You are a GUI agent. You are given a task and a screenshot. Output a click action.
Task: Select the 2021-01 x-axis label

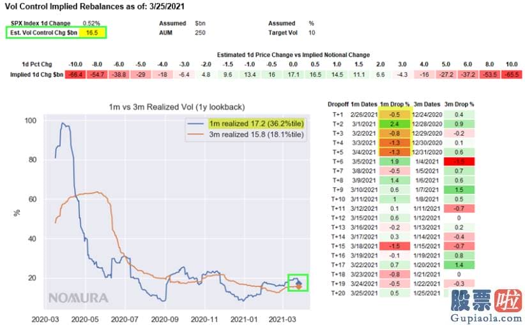coord(244,319)
